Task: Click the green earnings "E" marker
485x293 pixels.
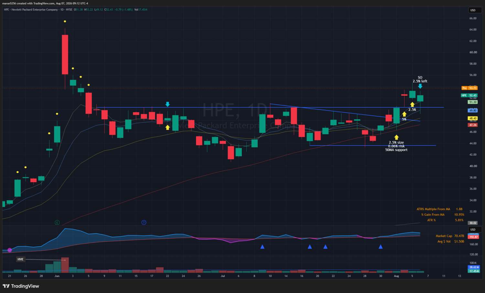Action: [x=57, y=222]
